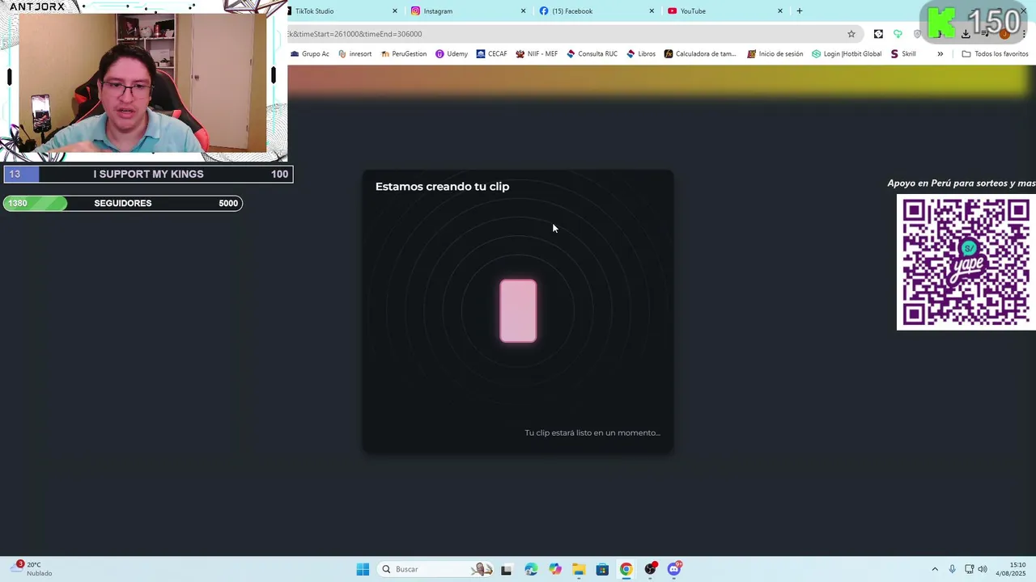
Task: Click the taskbar Buscar search box
Action: [436, 569]
